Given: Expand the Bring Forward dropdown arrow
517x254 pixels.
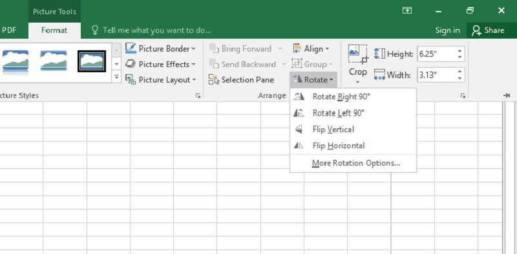Looking at the screenshot, I should [x=280, y=49].
